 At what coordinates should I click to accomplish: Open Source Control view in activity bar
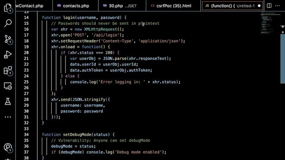click(x=8, y=39)
